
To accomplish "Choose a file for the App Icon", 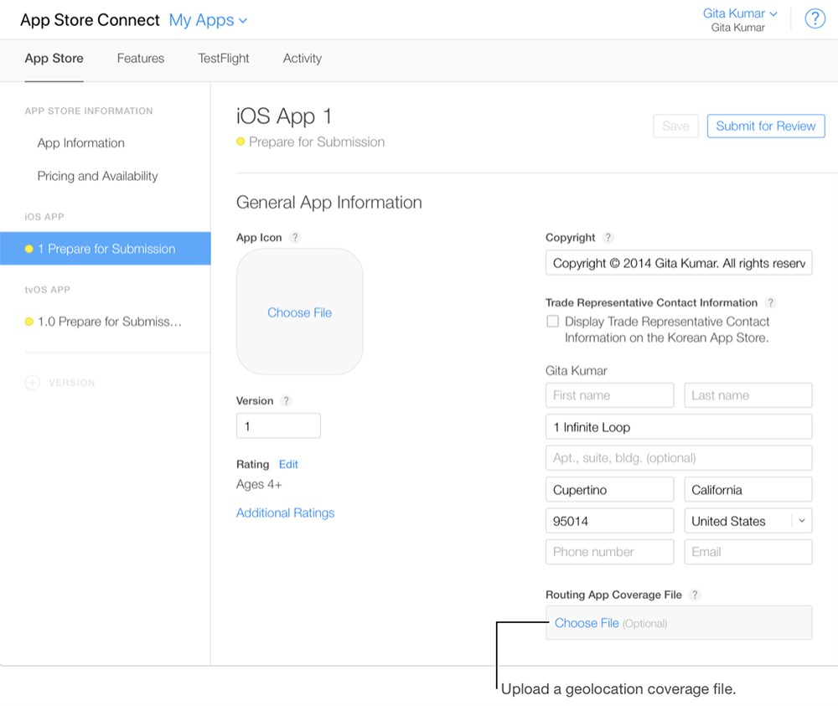I will click(299, 312).
